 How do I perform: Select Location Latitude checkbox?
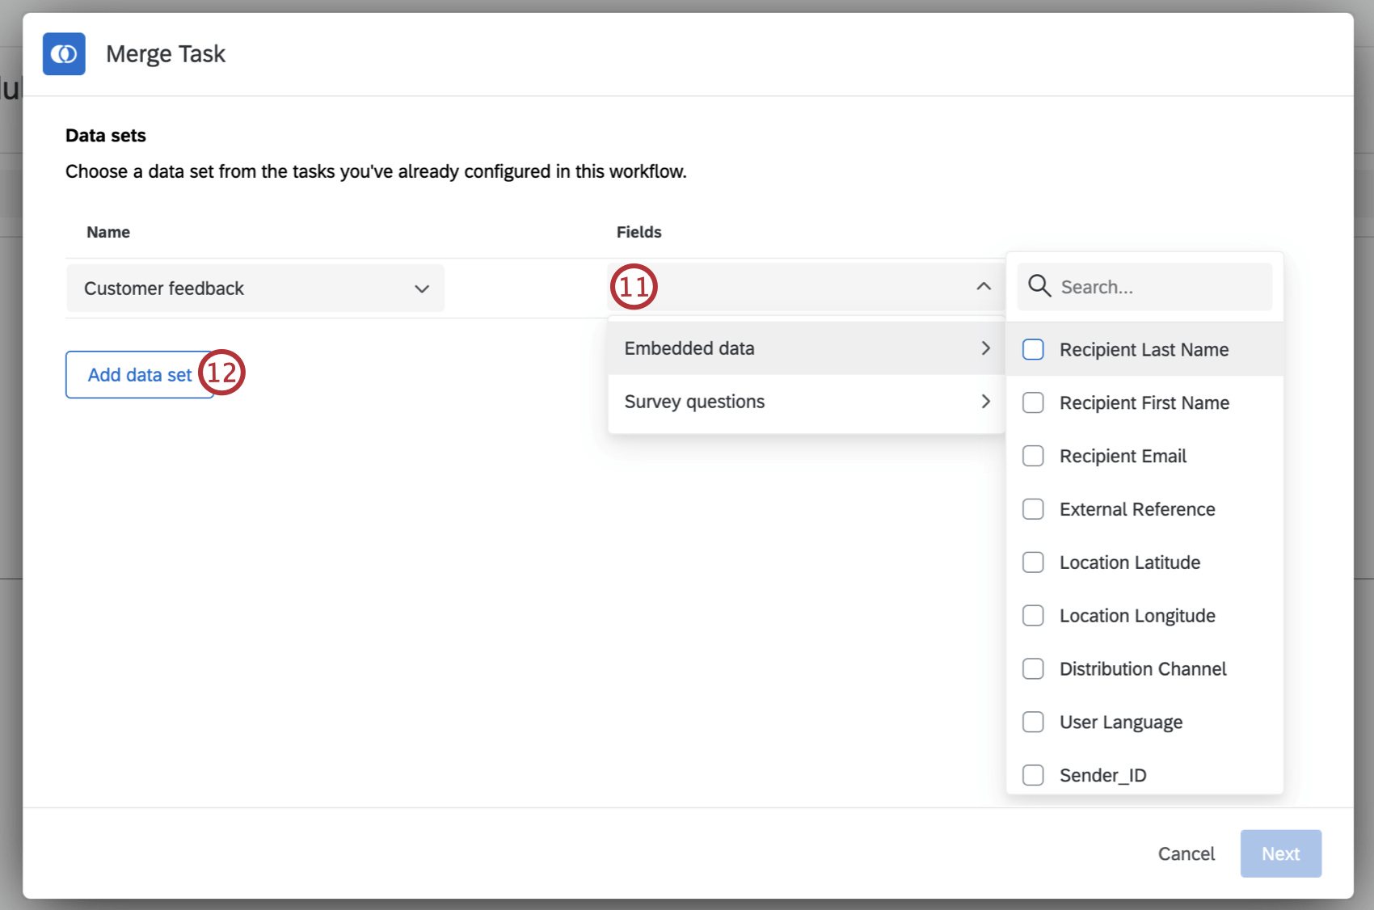pyautogui.click(x=1033, y=562)
